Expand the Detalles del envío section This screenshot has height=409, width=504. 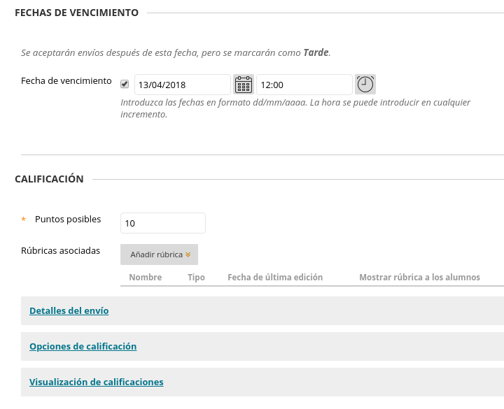click(x=69, y=311)
